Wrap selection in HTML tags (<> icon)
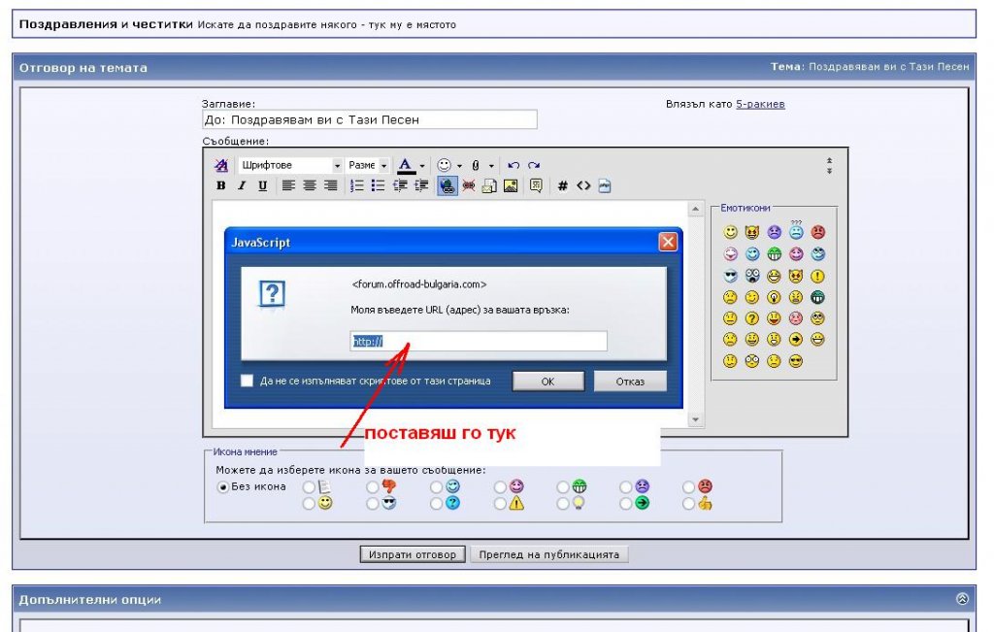Viewport: 994px width, 632px height. click(x=583, y=185)
